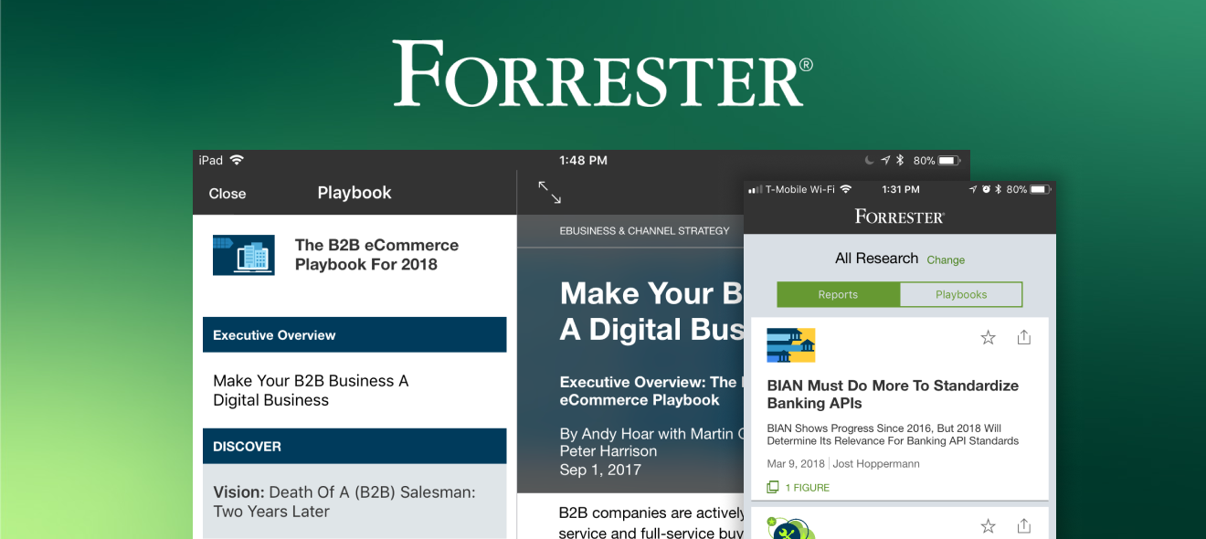Viewport: 1206px width, 539px height.
Task: Click the 1:31 PM phone clock
Action: coord(900,189)
